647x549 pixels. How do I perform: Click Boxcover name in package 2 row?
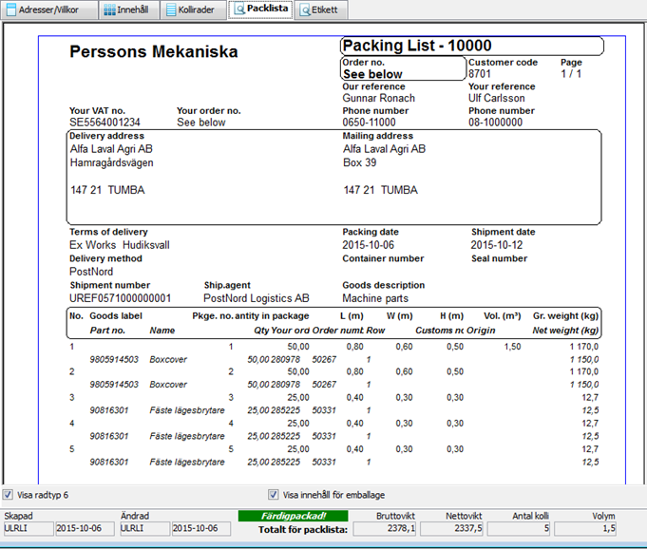point(168,385)
